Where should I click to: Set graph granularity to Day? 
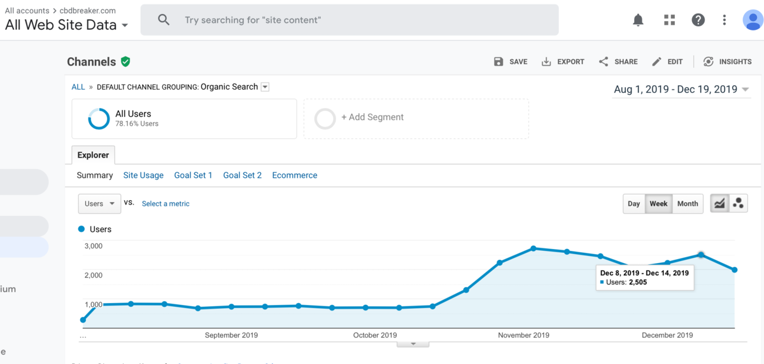pyautogui.click(x=633, y=204)
